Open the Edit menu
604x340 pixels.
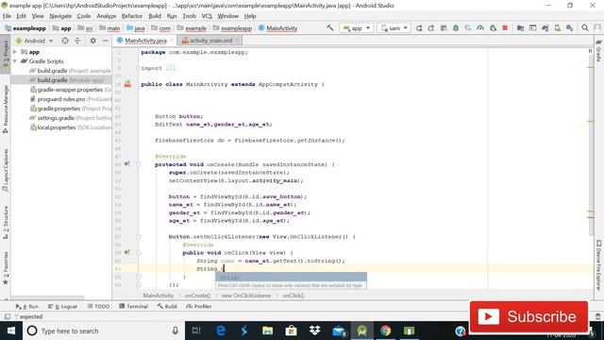click(21, 16)
